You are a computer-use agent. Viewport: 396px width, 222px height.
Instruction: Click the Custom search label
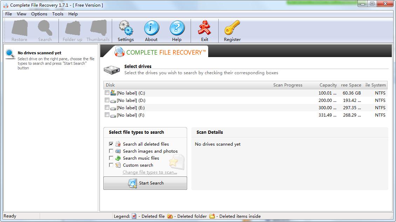138,165
